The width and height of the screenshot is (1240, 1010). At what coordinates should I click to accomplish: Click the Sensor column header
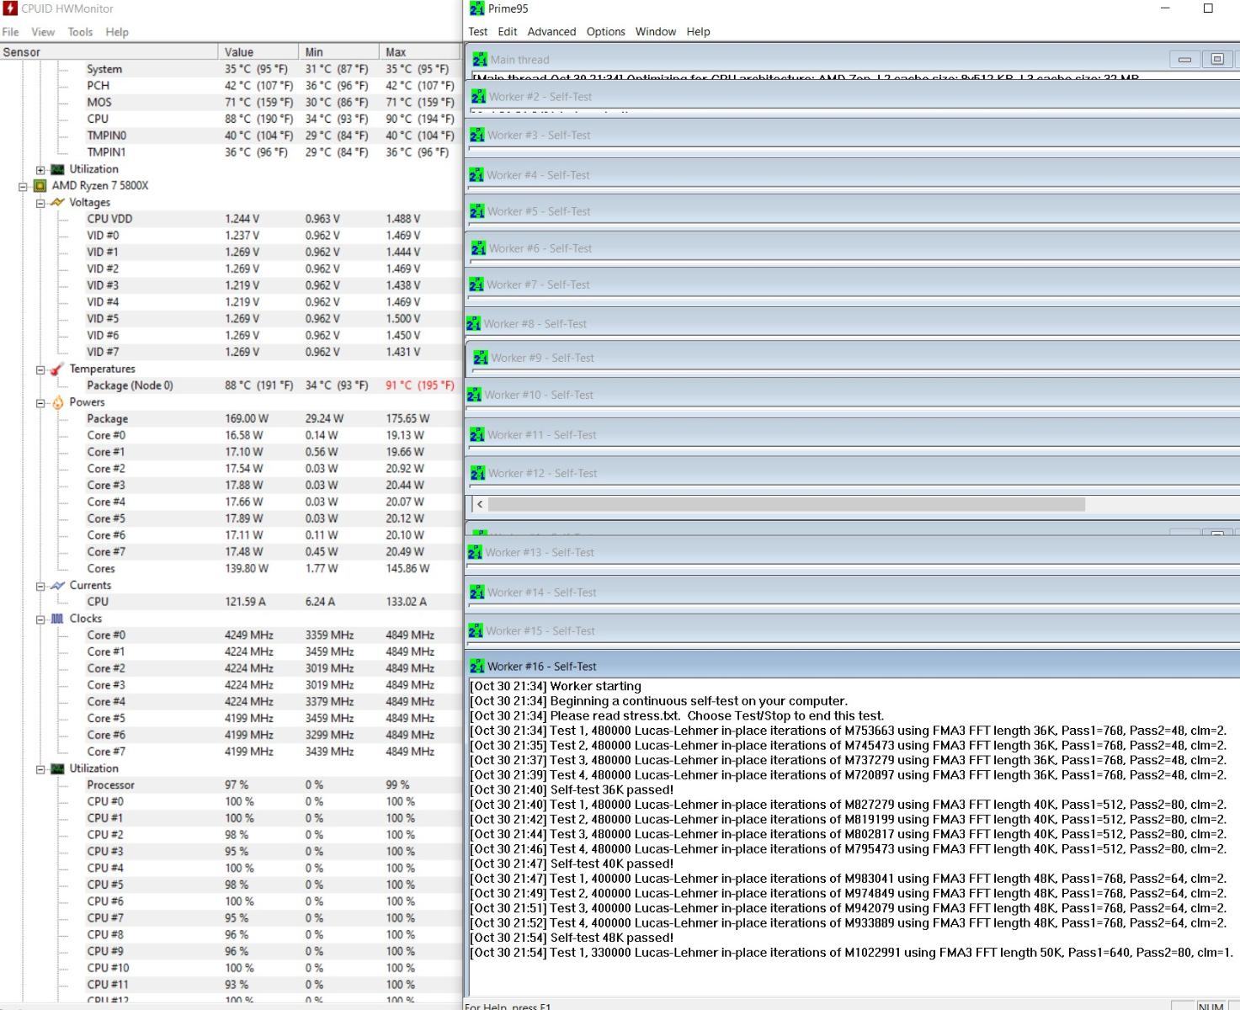[x=109, y=52]
